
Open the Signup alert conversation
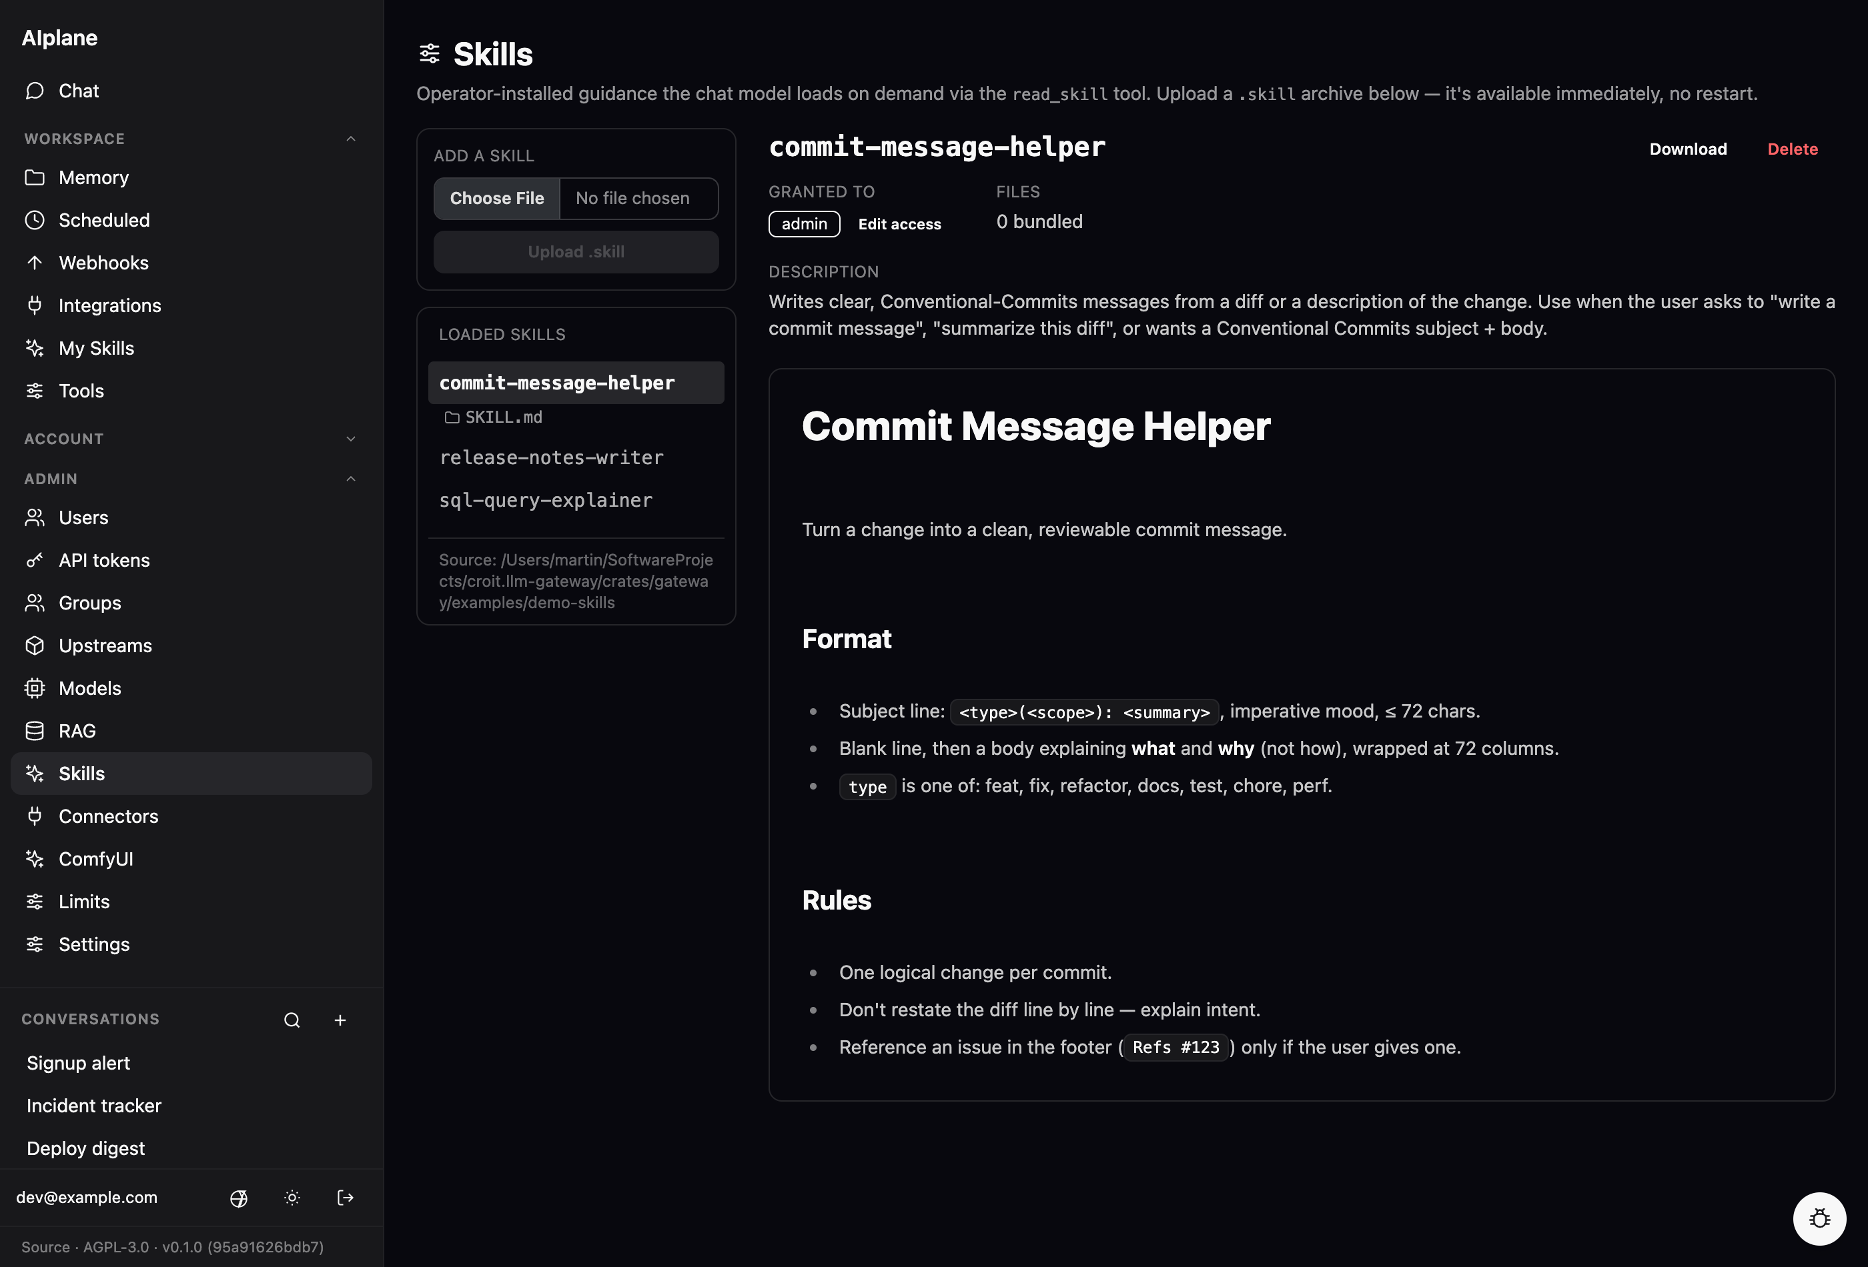click(191, 1063)
